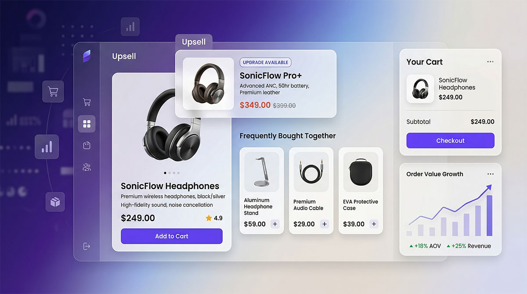Open the cart icon in the sidebar
The width and height of the screenshot is (527, 294).
click(87, 102)
